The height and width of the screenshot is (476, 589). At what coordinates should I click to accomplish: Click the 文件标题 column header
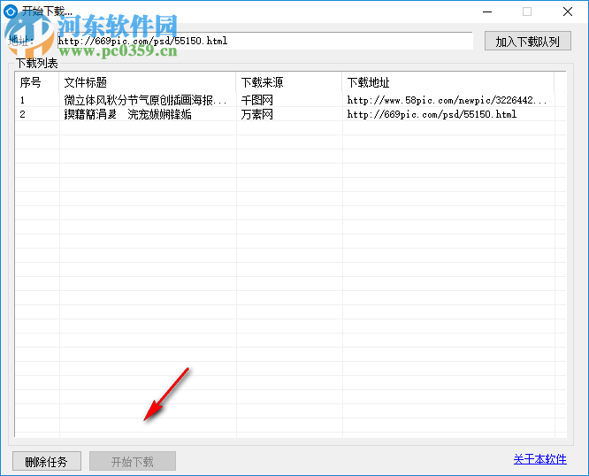coord(147,82)
